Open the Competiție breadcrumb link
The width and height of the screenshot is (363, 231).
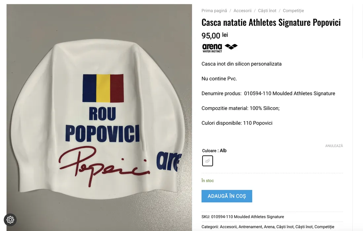coord(293,11)
